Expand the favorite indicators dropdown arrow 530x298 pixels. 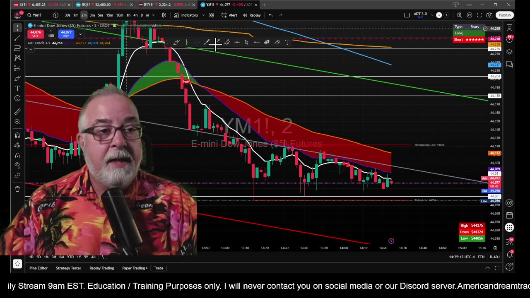pyautogui.click(x=203, y=15)
